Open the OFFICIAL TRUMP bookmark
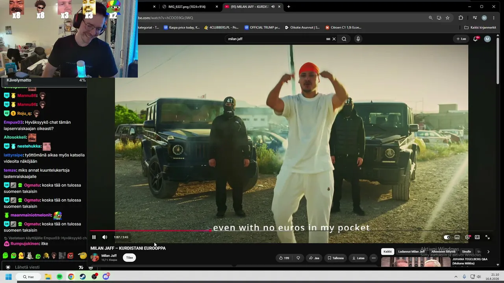This screenshot has height=283, width=504. (262, 28)
